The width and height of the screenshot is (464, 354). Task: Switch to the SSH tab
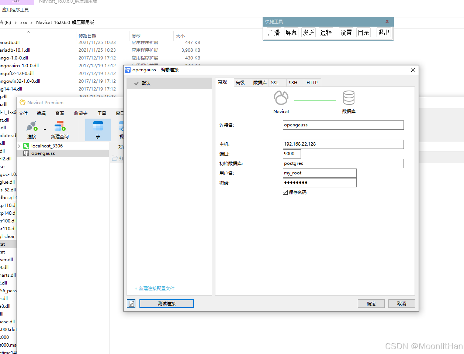point(294,82)
